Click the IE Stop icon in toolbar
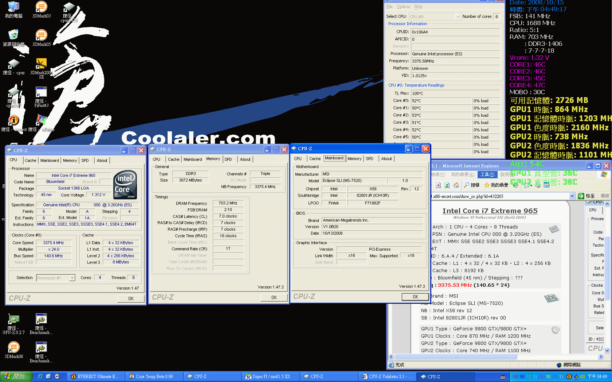The width and height of the screenshot is (612, 382). 438,185
